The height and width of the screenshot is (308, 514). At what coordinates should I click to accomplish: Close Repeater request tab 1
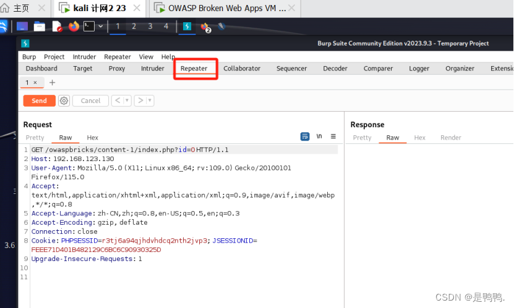[35, 83]
